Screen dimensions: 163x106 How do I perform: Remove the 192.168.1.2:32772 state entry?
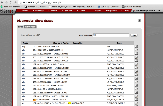[x=137, y=57]
